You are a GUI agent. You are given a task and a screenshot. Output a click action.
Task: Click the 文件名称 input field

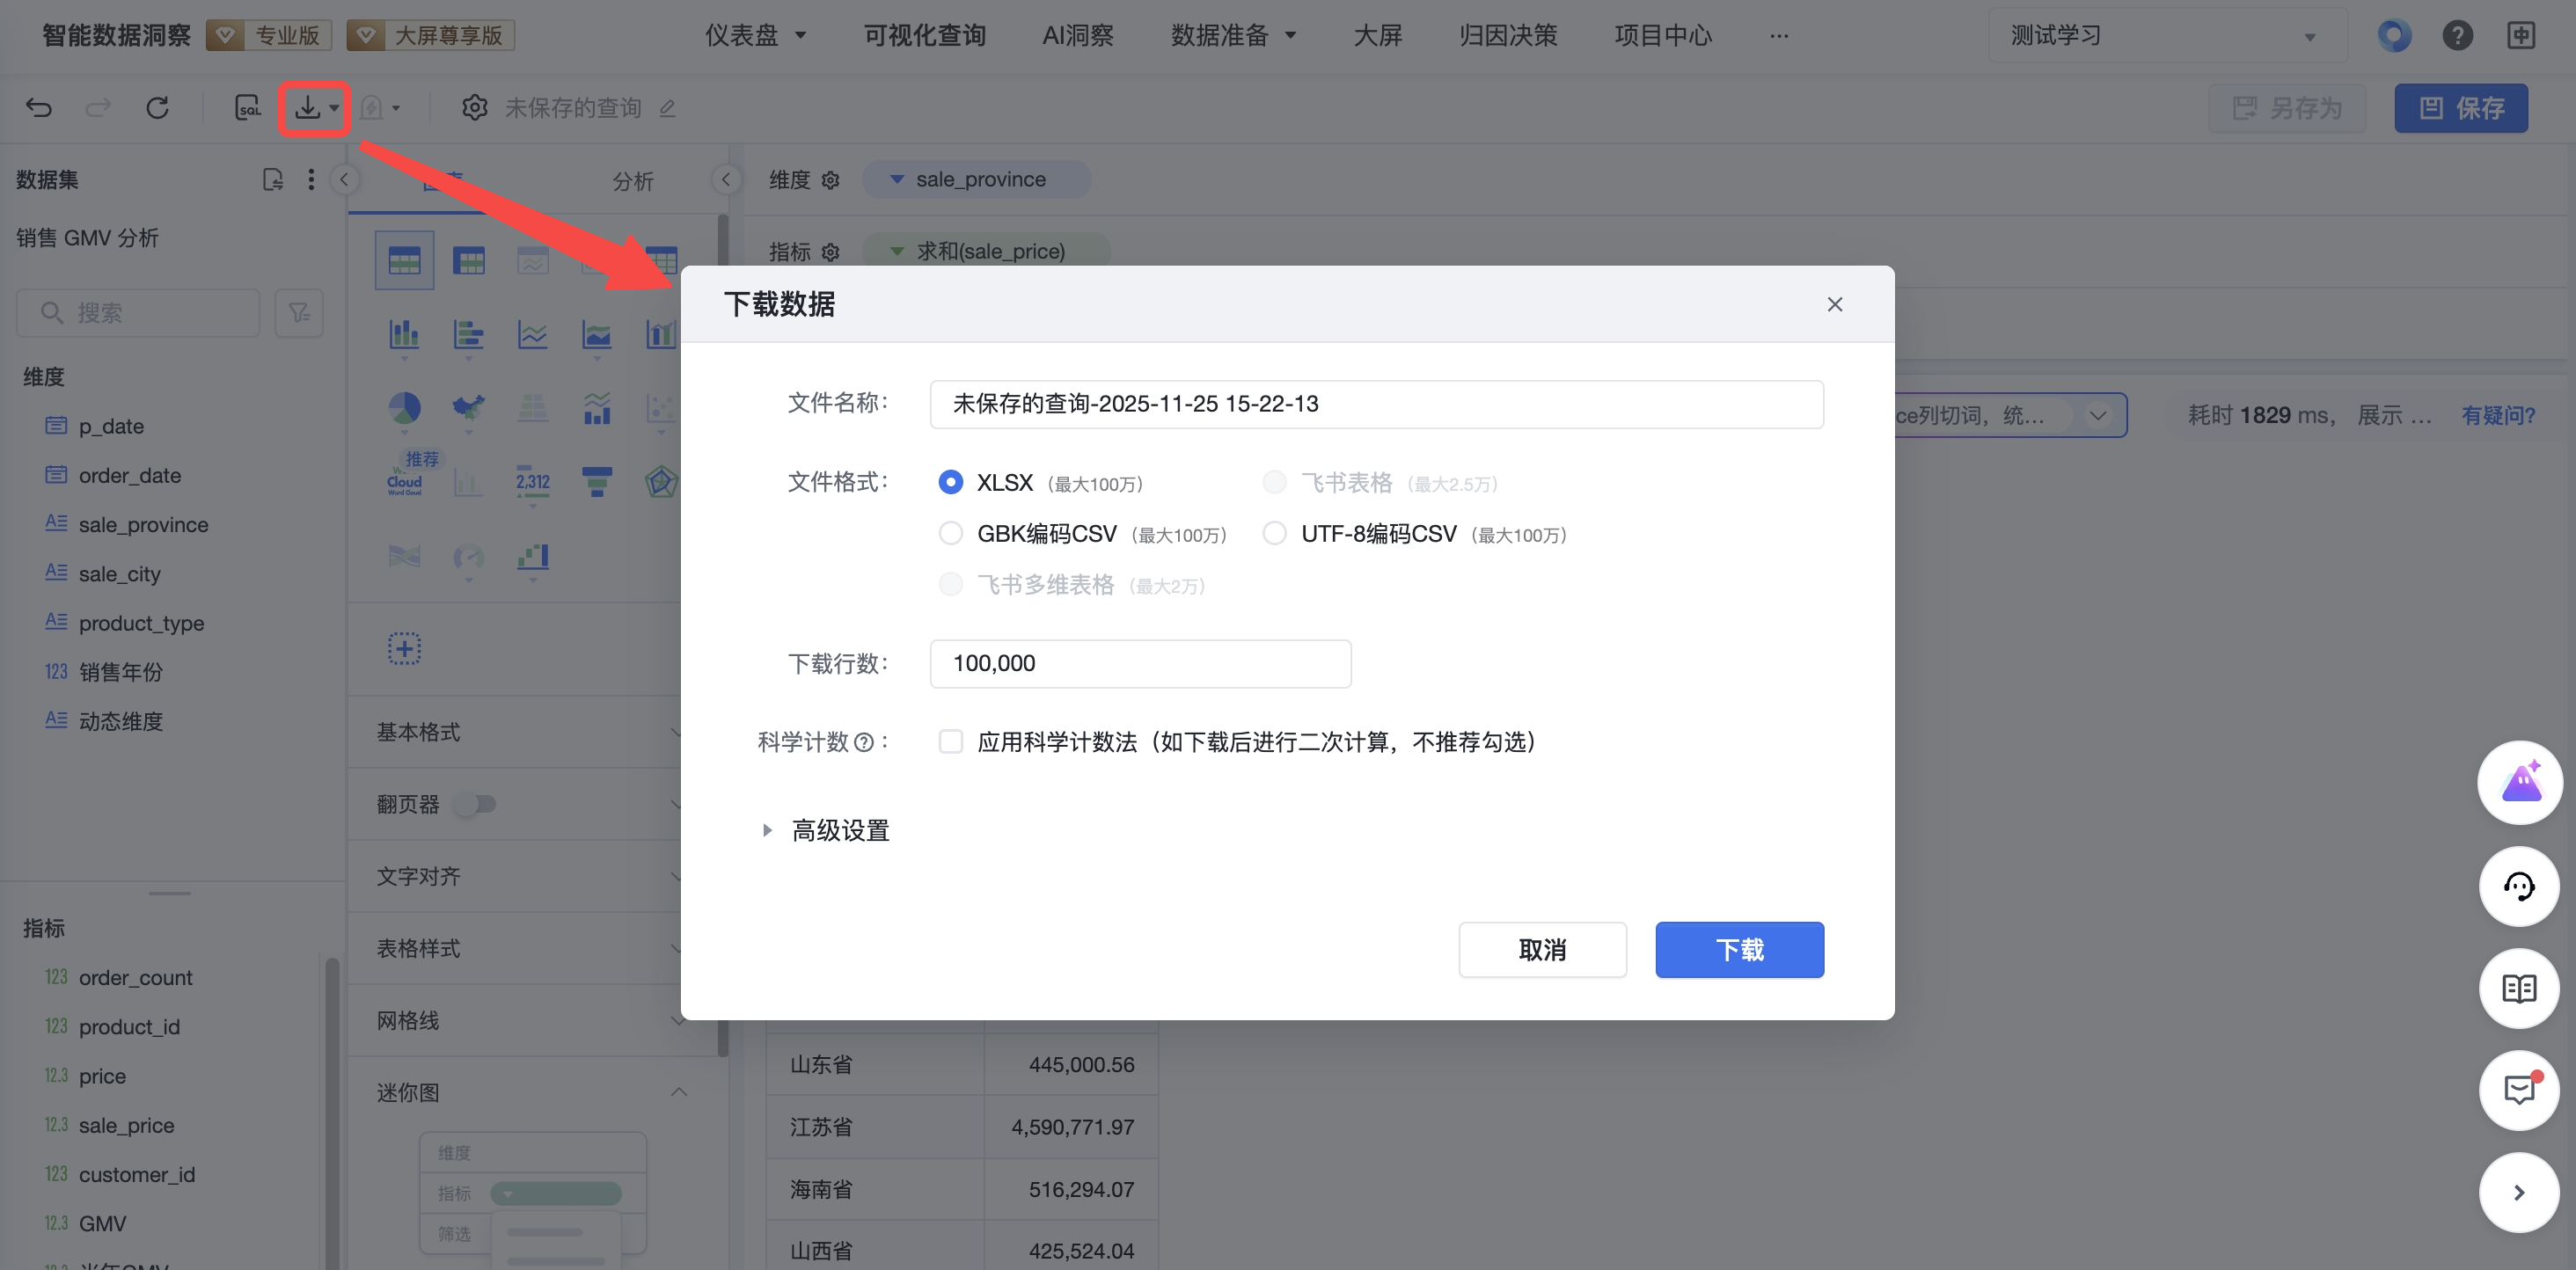[x=1376, y=404]
